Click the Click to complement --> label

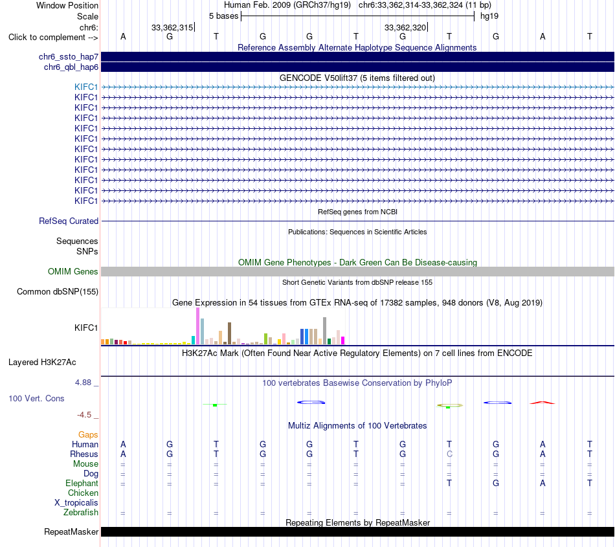(x=53, y=38)
